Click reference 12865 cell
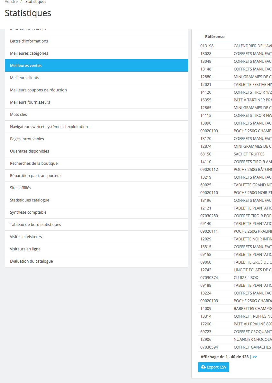The width and height of the screenshot is (272, 383). (x=206, y=107)
